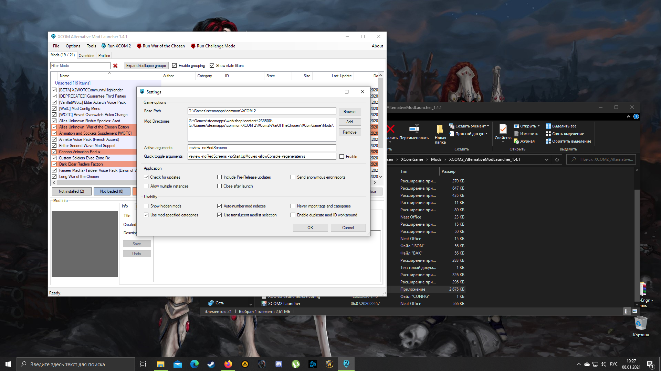Click Add mod directory button

click(349, 122)
